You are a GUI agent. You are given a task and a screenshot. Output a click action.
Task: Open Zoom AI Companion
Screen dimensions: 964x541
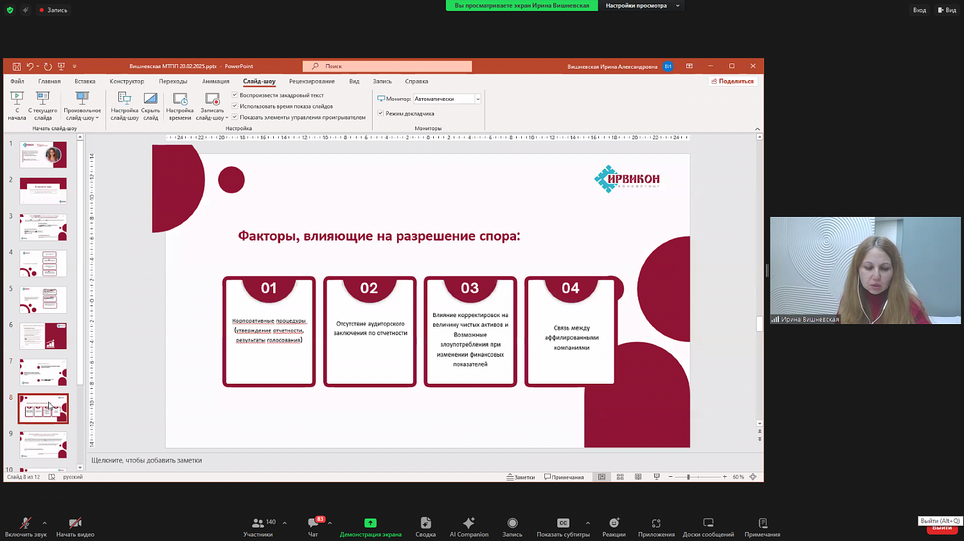[x=469, y=524]
